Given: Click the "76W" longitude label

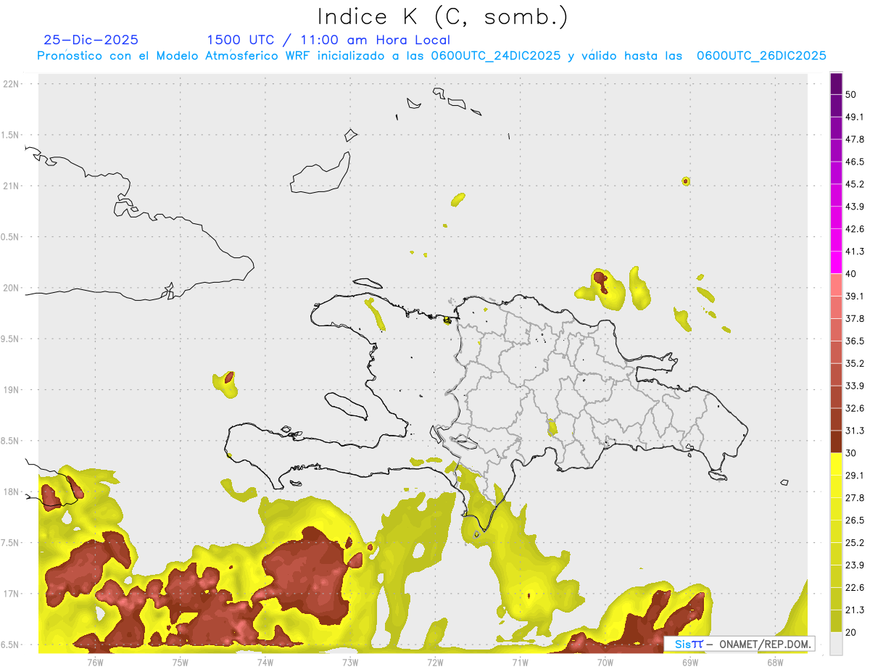Looking at the screenshot, I should pyautogui.click(x=95, y=662).
